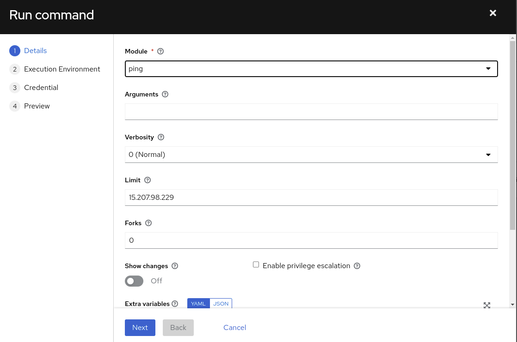Check the Enable privilege escalation checkbox
Image resolution: width=517 pixels, height=342 pixels.
(256, 265)
